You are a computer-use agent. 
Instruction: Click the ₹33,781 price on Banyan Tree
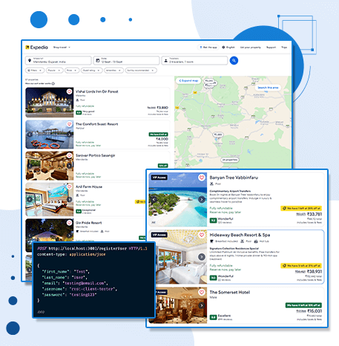coord(315,214)
